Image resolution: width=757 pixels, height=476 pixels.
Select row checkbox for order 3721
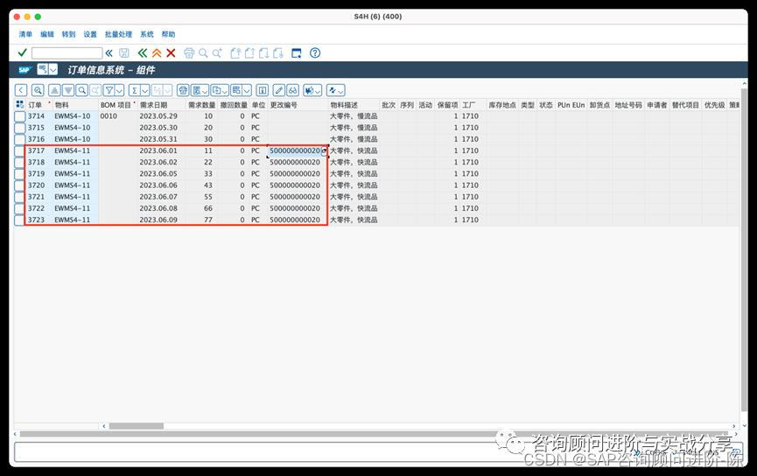(20, 197)
